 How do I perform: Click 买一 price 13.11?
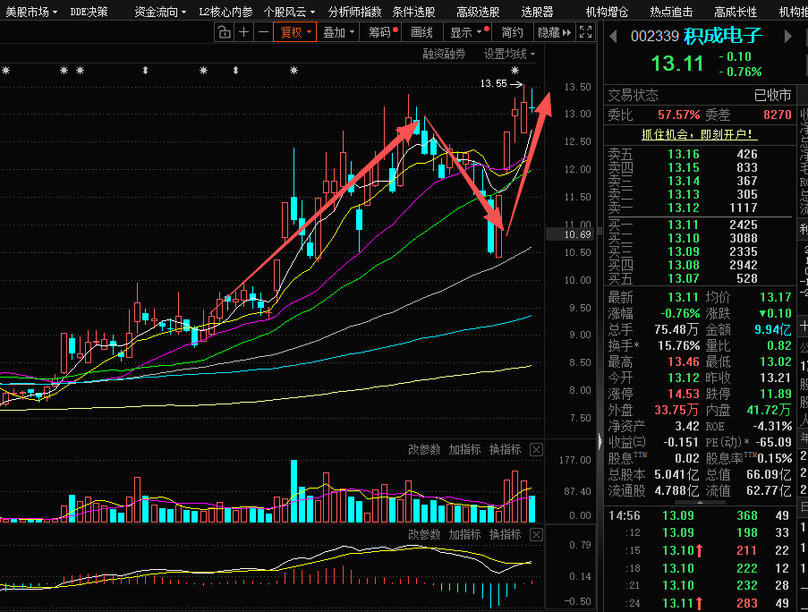click(x=684, y=225)
